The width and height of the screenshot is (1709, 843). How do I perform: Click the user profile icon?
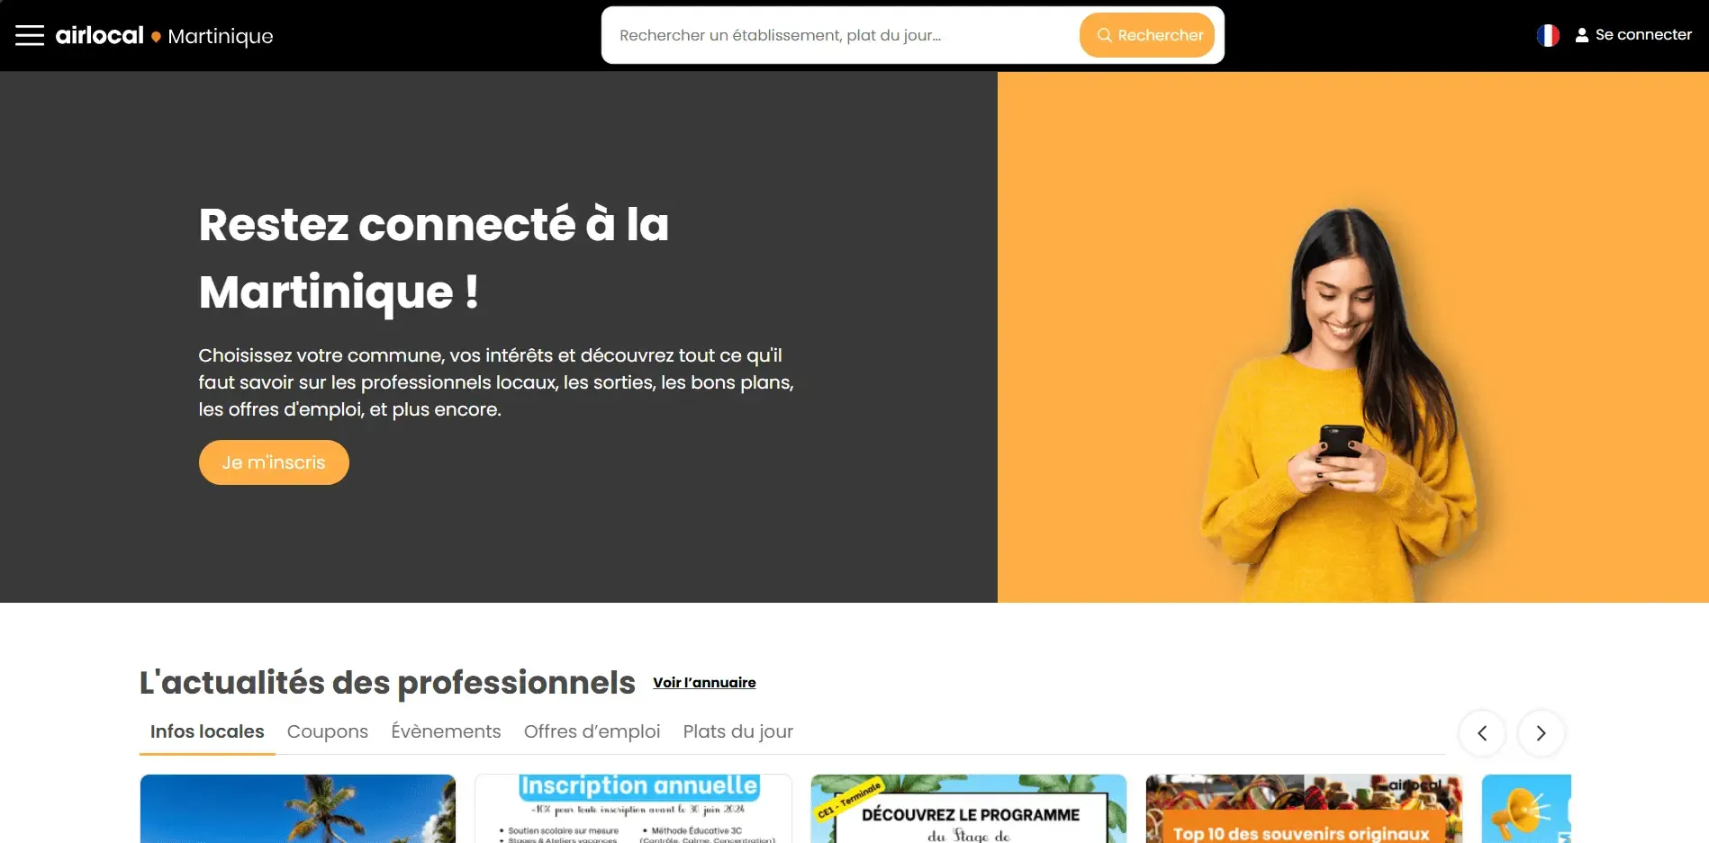(x=1582, y=35)
